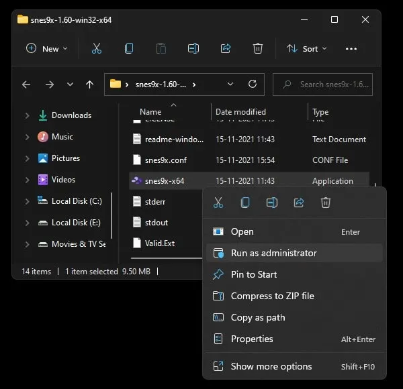
Task: Expand the Videos tree node
Action: click(27, 180)
